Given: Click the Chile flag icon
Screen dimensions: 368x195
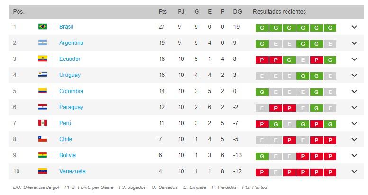Looking at the screenshot, I should (42, 139).
